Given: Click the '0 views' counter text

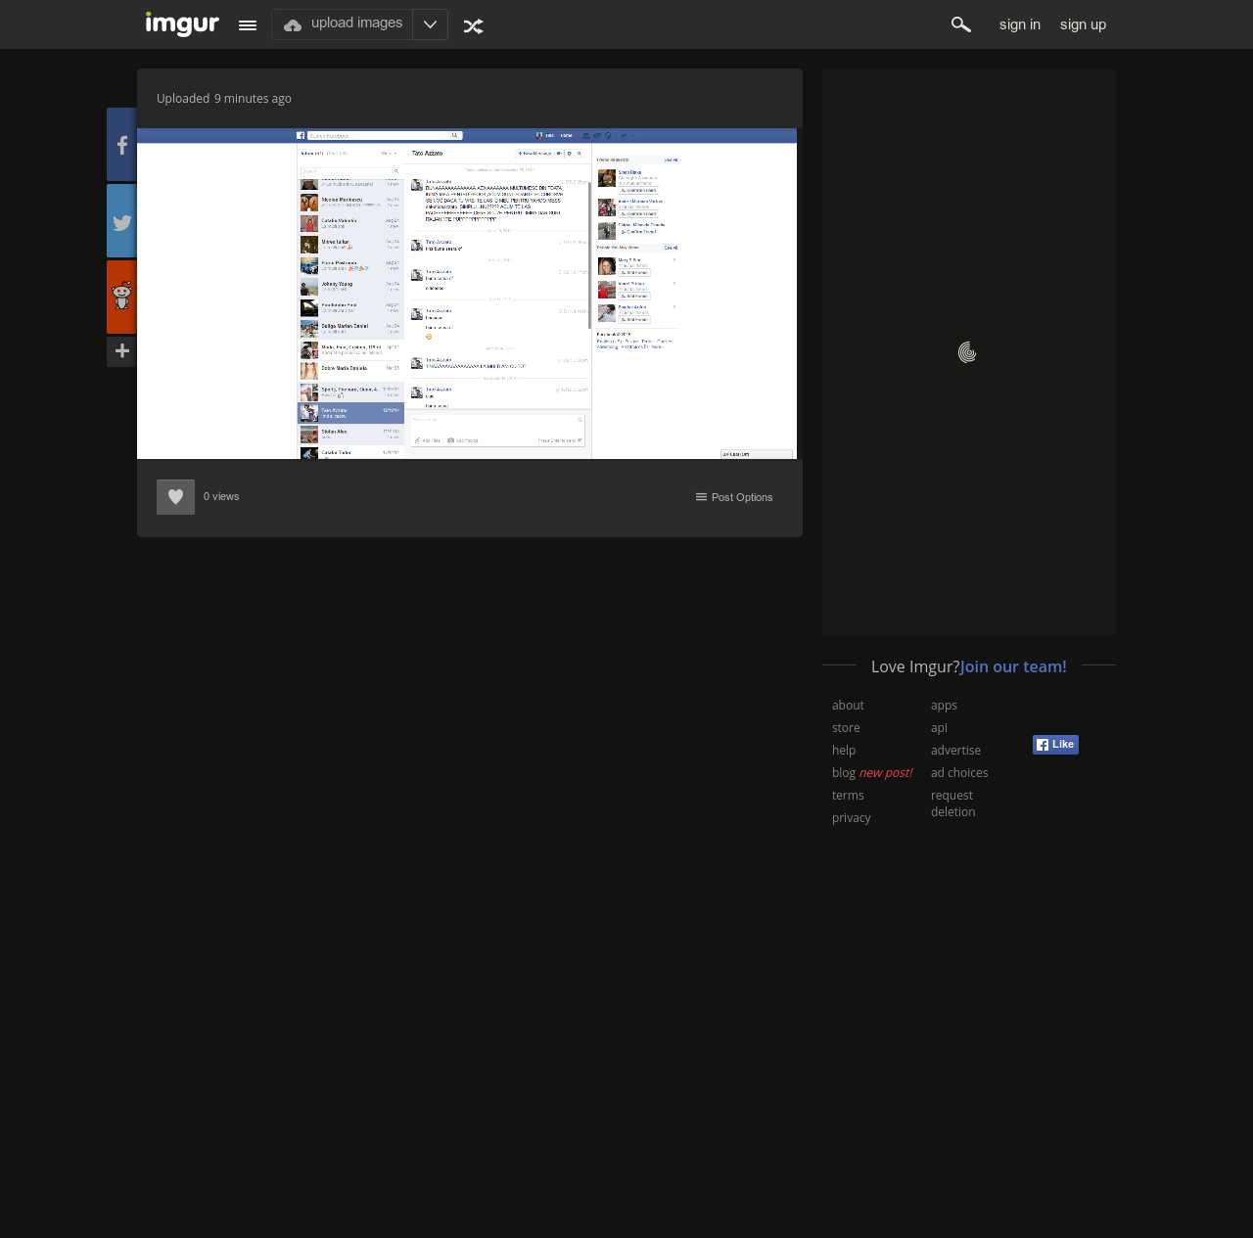Looking at the screenshot, I should [x=221, y=497].
